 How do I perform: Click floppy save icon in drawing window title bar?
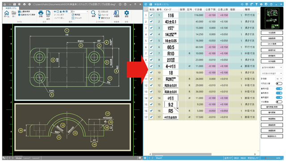[x=15, y=4]
